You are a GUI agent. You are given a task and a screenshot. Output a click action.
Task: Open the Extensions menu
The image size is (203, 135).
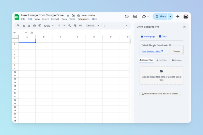pos(83,19)
